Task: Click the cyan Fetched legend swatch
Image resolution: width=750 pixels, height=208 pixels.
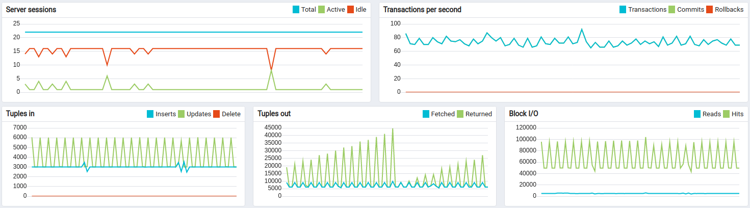Action: click(x=426, y=114)
